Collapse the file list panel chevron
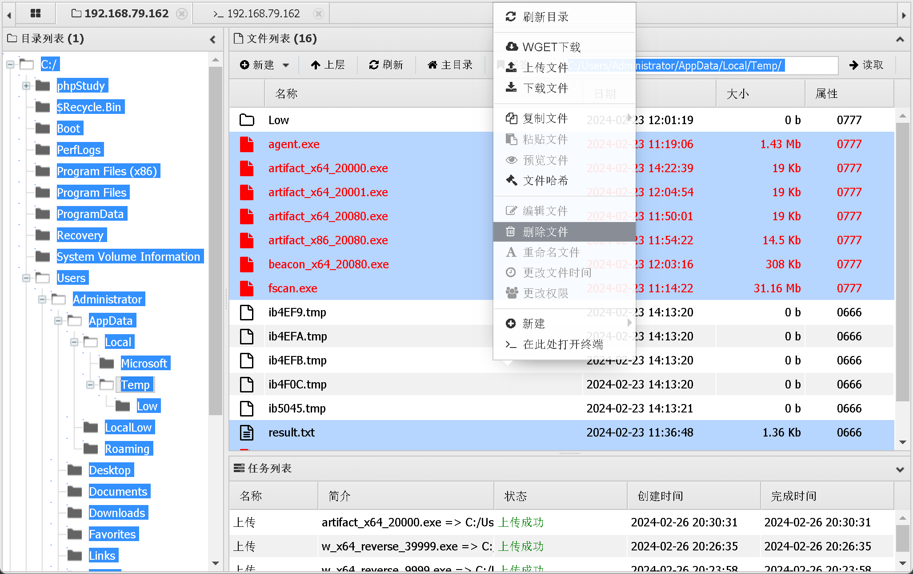The image size is (913, 574). click(x=900, y=39)
